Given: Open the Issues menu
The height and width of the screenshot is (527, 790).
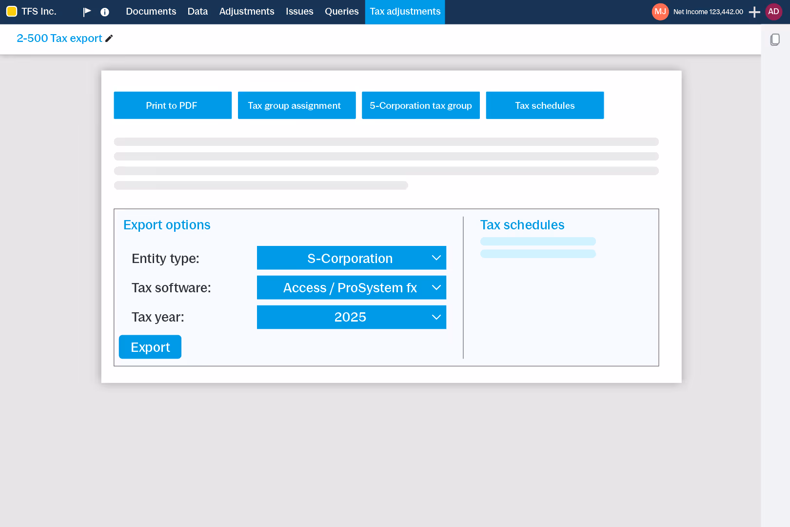Looking at the screenshot, I should pos(299,11).
